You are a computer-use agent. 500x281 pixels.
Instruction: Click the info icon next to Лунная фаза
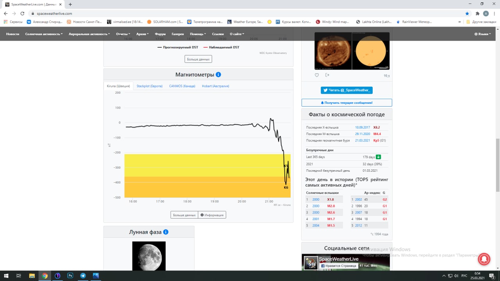click(166, 232)
